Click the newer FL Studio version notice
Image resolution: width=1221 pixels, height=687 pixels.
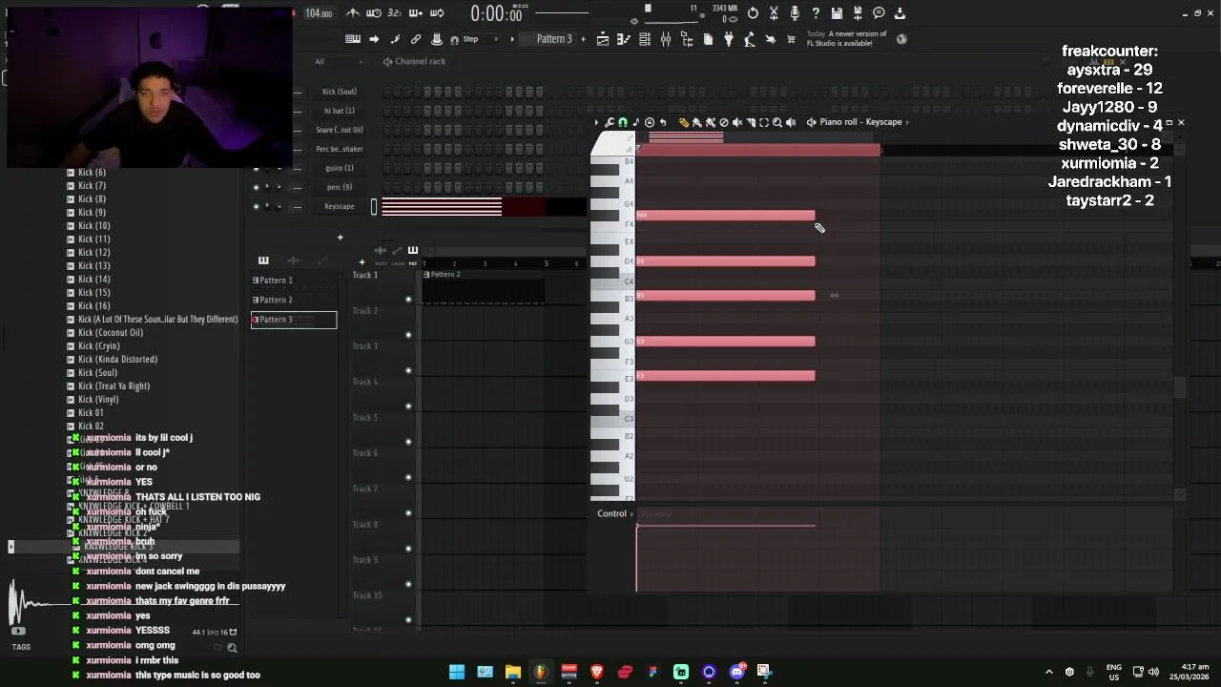(x=847, y=39)
